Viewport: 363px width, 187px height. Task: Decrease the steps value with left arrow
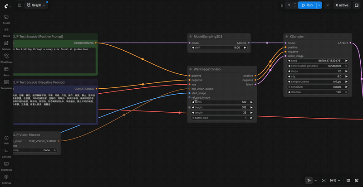point(289,71)
